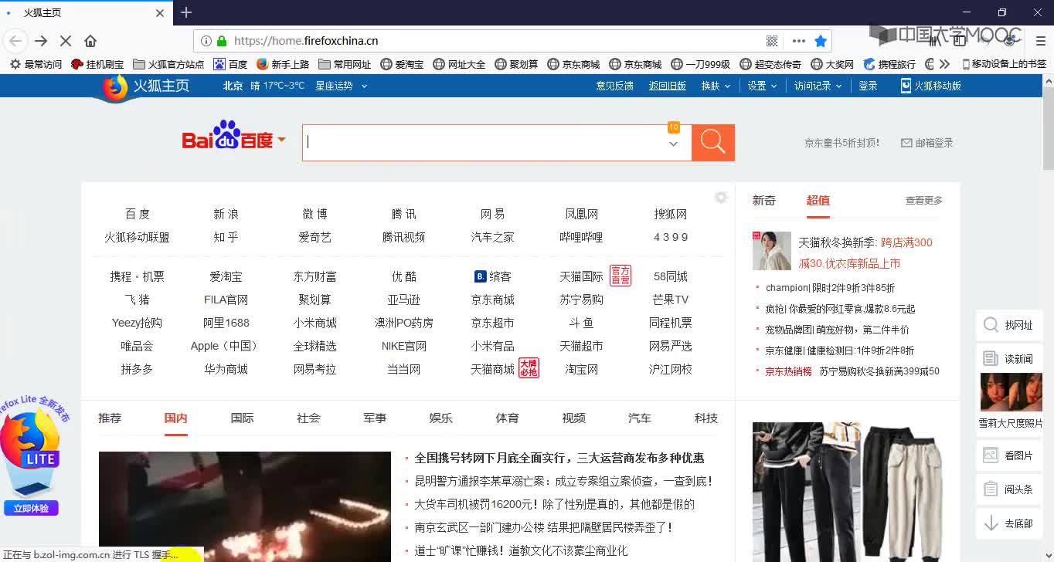Switch to the 新奇 tab
Viewport: 1054px width, 562px height.
coord(763,200)
